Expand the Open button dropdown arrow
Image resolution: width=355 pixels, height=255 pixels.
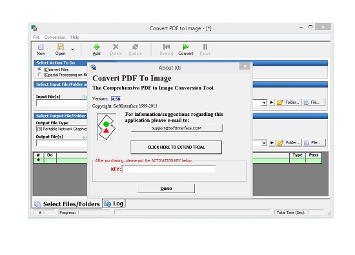point(72,50)
